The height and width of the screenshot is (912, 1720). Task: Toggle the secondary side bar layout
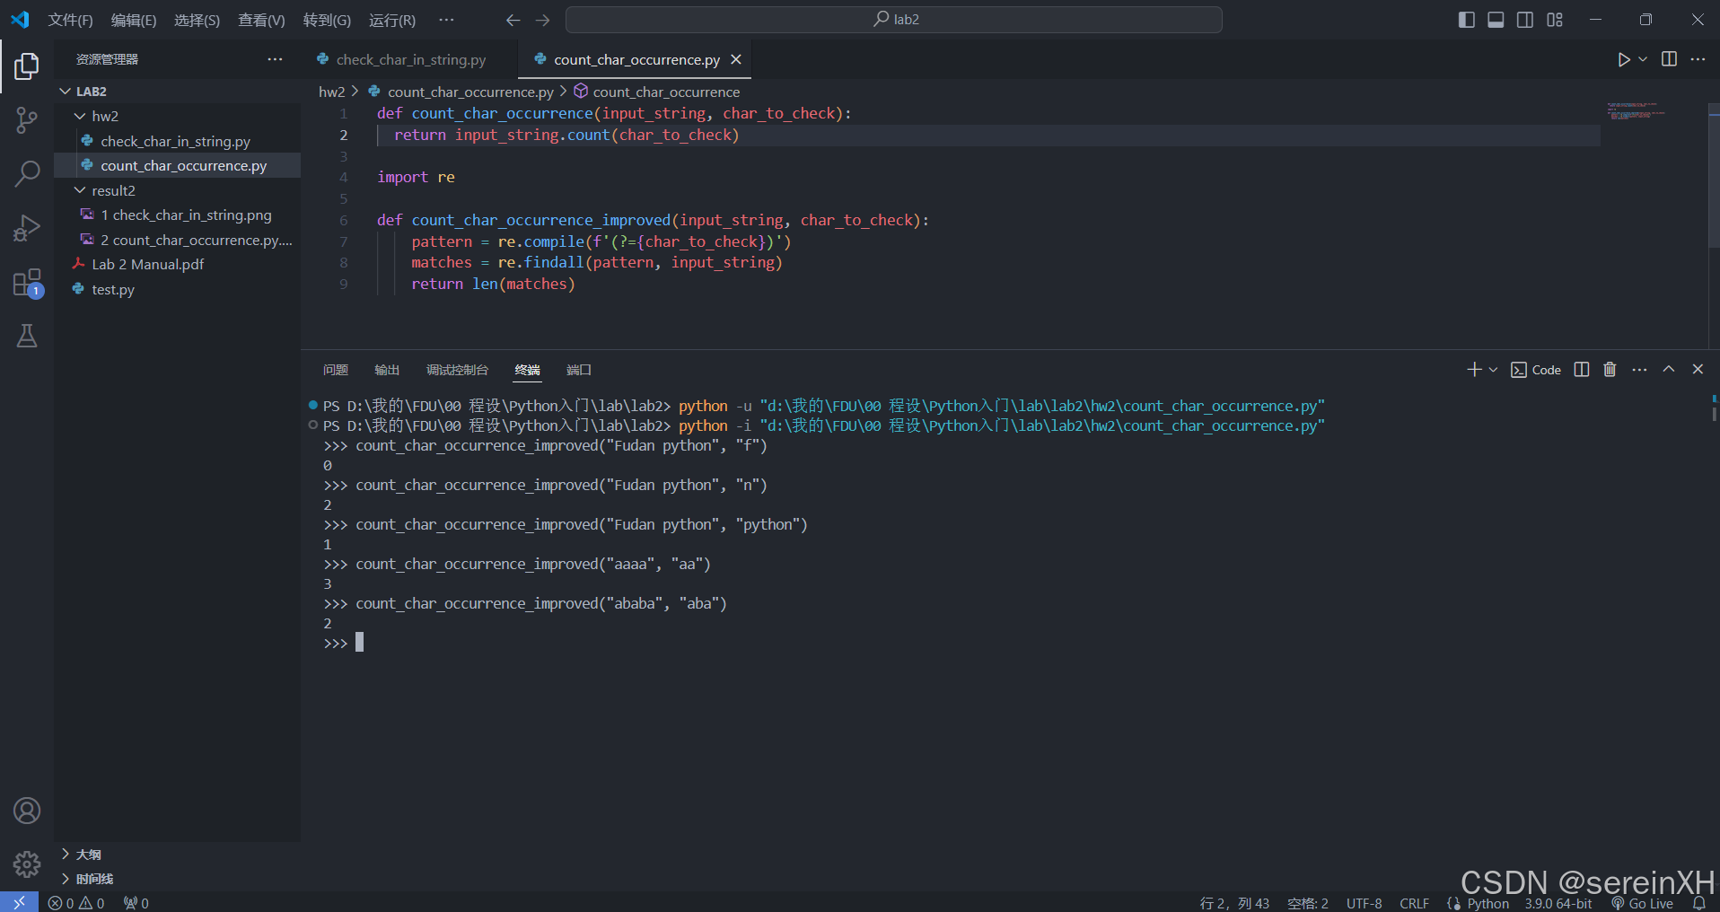click(x=1525, y=20)
